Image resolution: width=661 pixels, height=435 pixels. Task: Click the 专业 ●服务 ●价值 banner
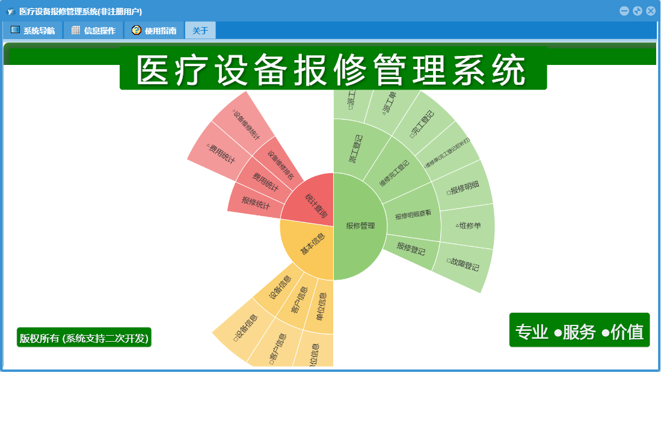coord(579,330)
